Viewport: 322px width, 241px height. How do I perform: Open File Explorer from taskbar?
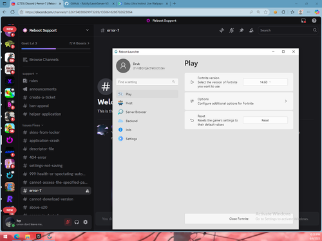click(x=28, y=237)
